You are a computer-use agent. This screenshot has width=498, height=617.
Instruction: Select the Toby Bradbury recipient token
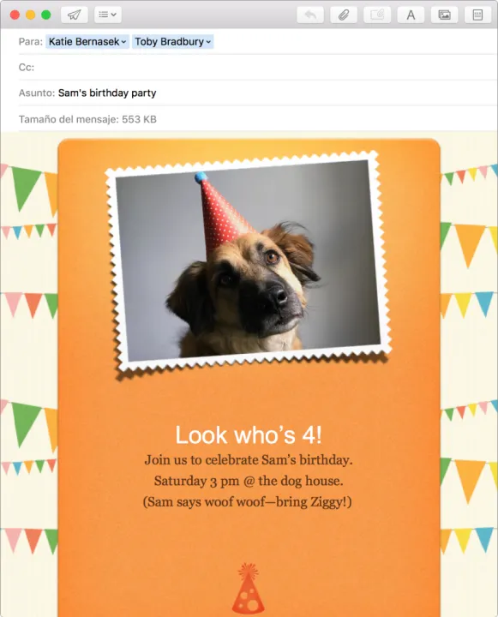pyautogui.click(x=173, y=42)
